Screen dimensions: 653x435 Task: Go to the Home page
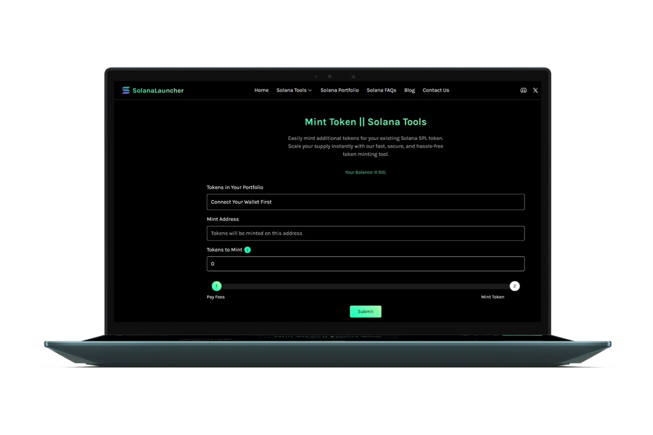click(x=262, y=90)
